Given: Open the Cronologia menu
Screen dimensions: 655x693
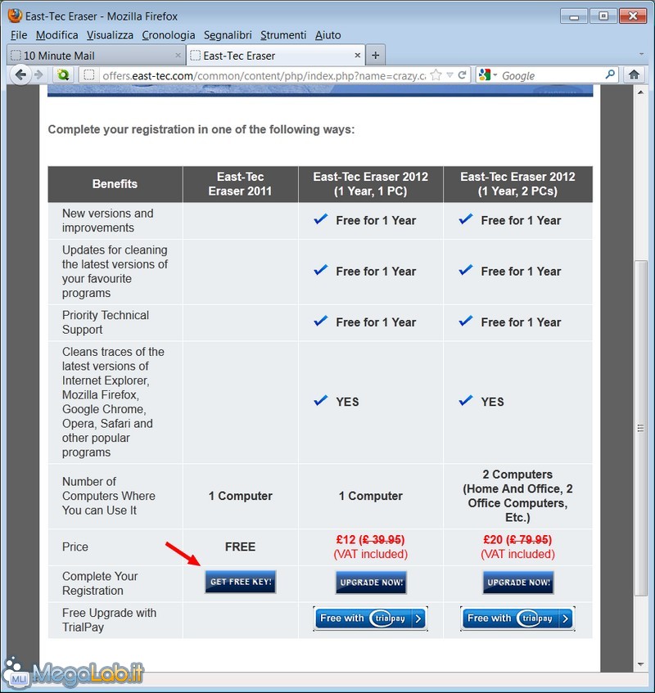Looking at the screenshot, I should pyautogui.click(x=169, y=35).
